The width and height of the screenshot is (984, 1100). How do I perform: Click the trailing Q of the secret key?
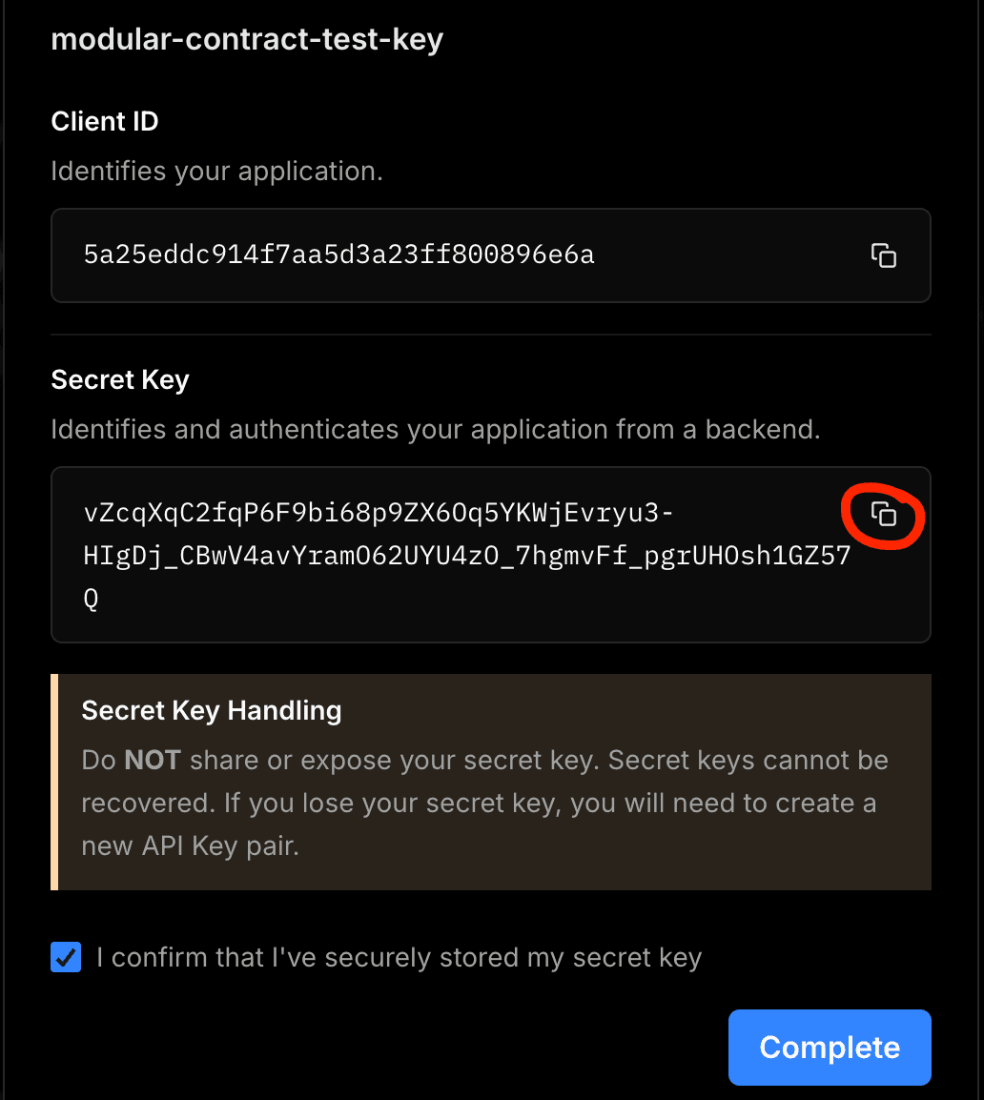[x=92, y=600]
